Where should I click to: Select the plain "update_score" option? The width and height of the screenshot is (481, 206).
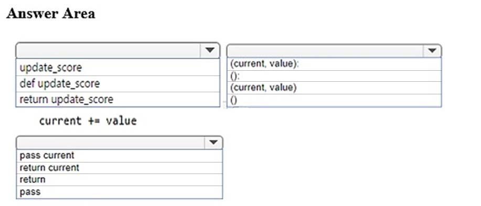pyautogui.click(x=118, y=68)
